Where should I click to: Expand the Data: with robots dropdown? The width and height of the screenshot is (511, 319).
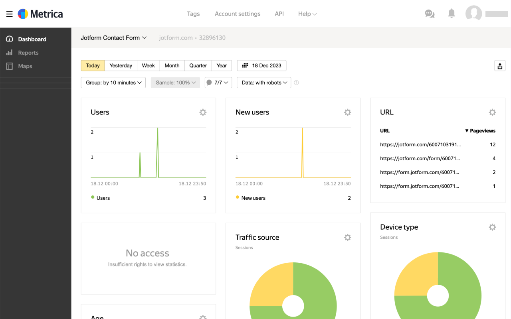pos(263,83)
